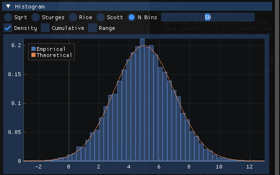Disable the Density checkbox

7,28
